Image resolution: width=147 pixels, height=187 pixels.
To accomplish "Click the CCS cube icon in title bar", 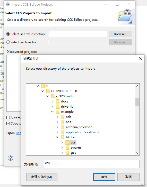I will [x=8, y=4].
